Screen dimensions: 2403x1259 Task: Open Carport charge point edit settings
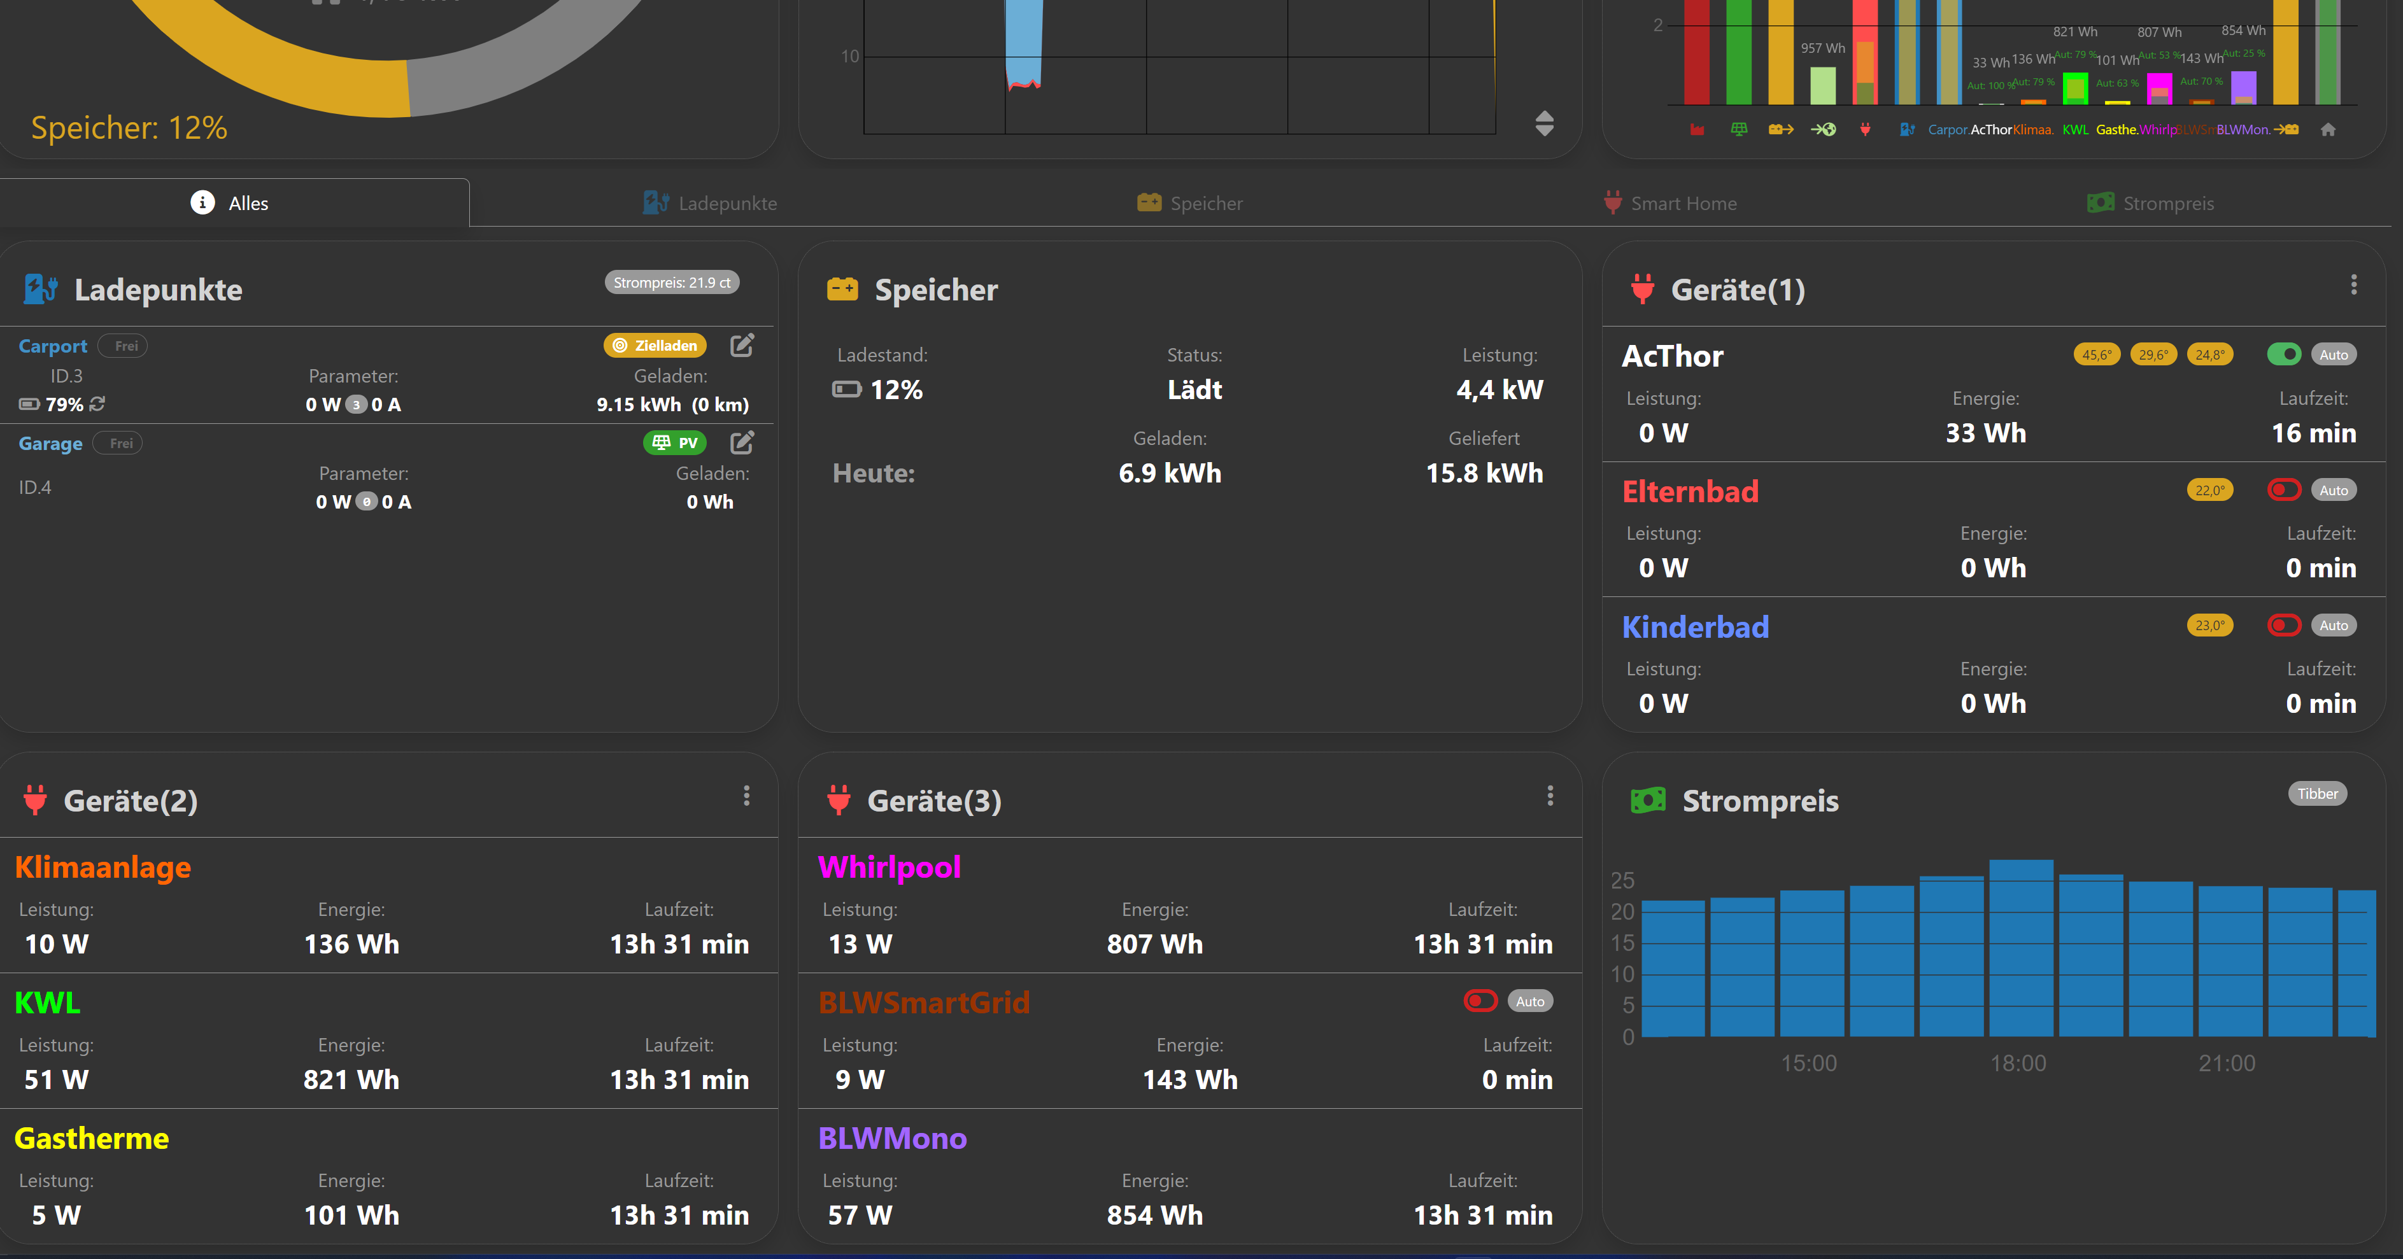(742, 345)
